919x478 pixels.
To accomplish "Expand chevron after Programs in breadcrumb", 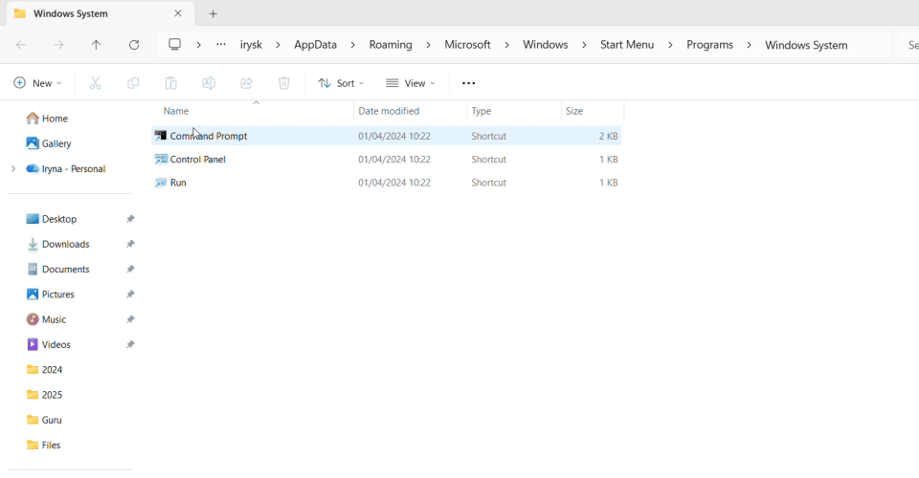I will pos(749,45).
